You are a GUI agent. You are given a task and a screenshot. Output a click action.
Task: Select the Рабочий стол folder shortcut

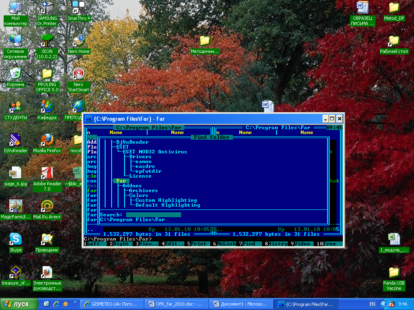click(x=394, y=45)
